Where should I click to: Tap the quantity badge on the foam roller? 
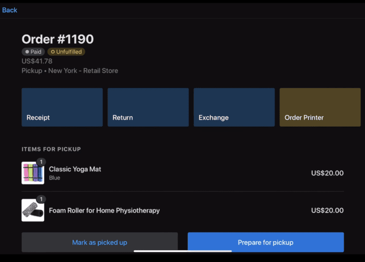click(x=41, y=199)
